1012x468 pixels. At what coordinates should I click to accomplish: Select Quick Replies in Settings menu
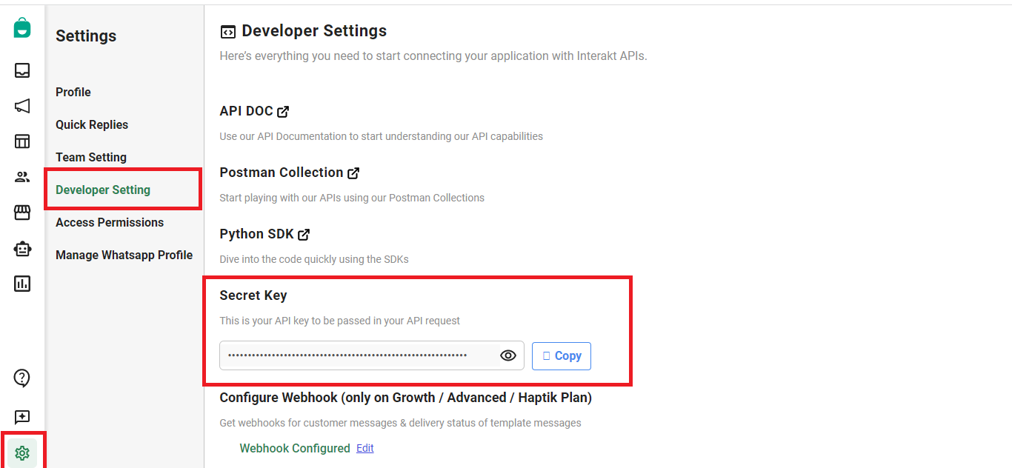point(92,124)
